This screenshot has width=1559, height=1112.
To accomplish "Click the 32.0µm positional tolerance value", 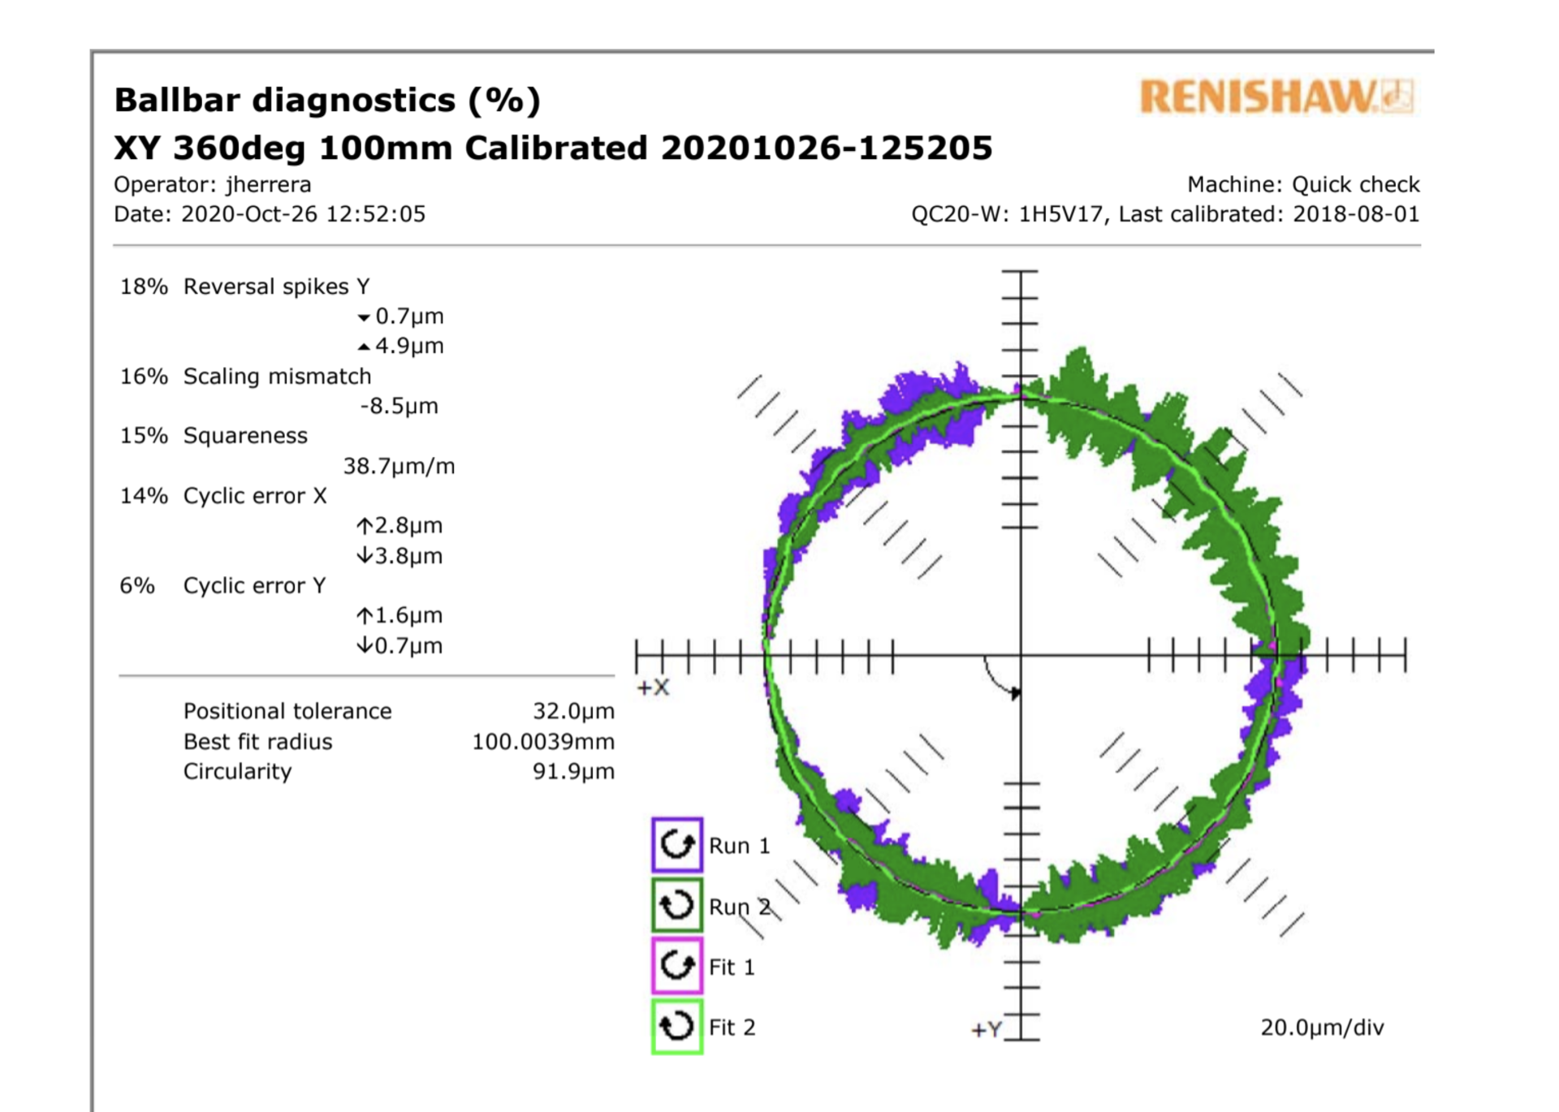I will [x=573, y=712].
